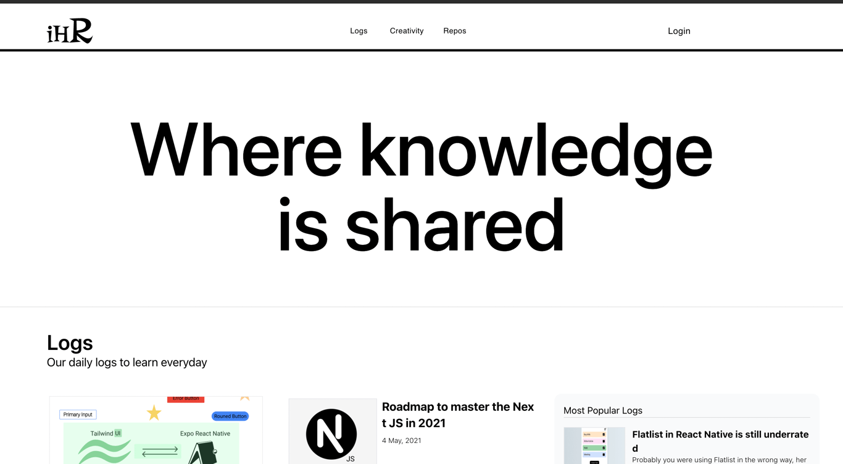Toggle the checkbox on the pink task row

pos(604,441)
